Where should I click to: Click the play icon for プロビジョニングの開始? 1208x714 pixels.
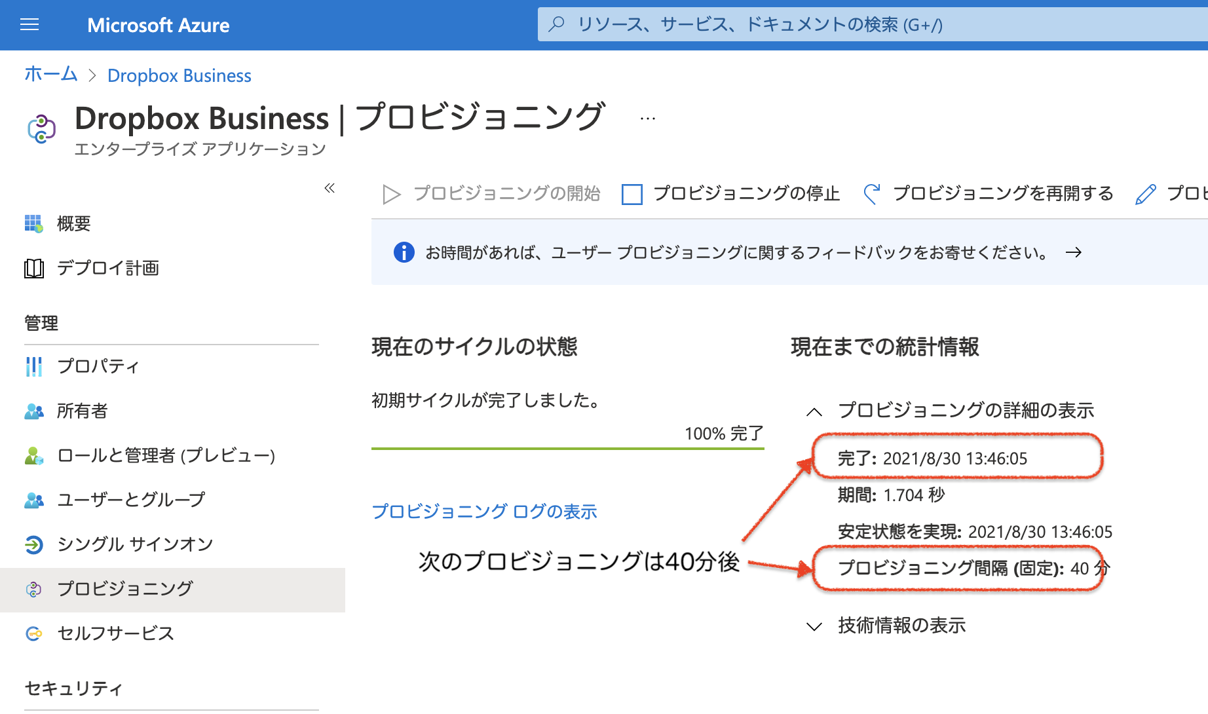click(392, 194)
